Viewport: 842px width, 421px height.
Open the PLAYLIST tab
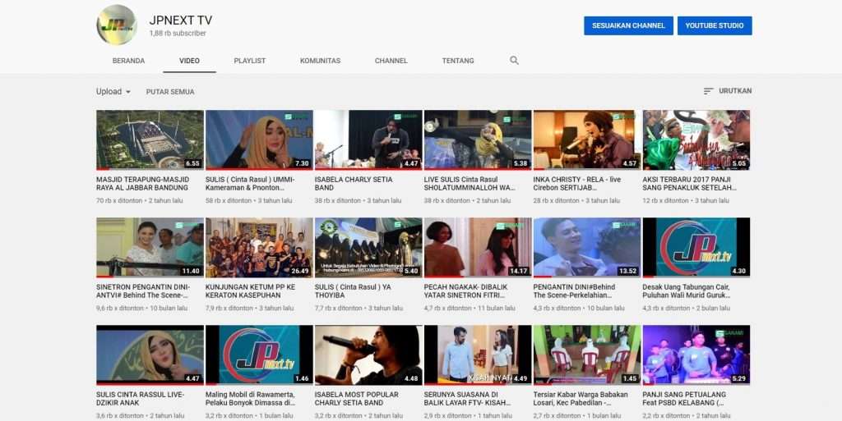point(250,61)
